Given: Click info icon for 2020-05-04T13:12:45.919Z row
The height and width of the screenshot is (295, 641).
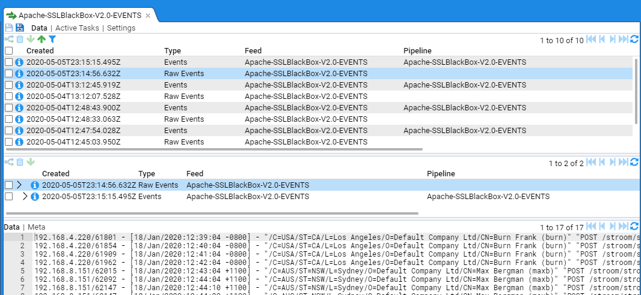Looking at the screenshot, I should coord(19,85).
